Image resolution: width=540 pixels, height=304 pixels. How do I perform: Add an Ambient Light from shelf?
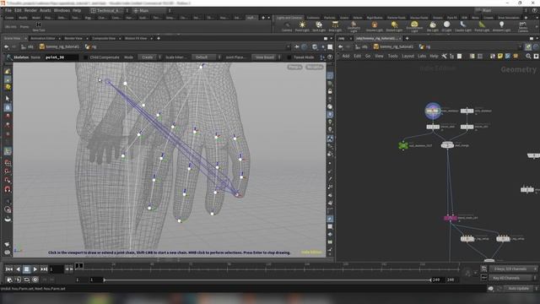click(501, 26)
